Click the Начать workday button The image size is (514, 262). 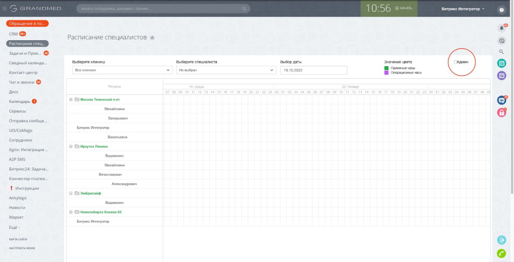coord(404,9)
